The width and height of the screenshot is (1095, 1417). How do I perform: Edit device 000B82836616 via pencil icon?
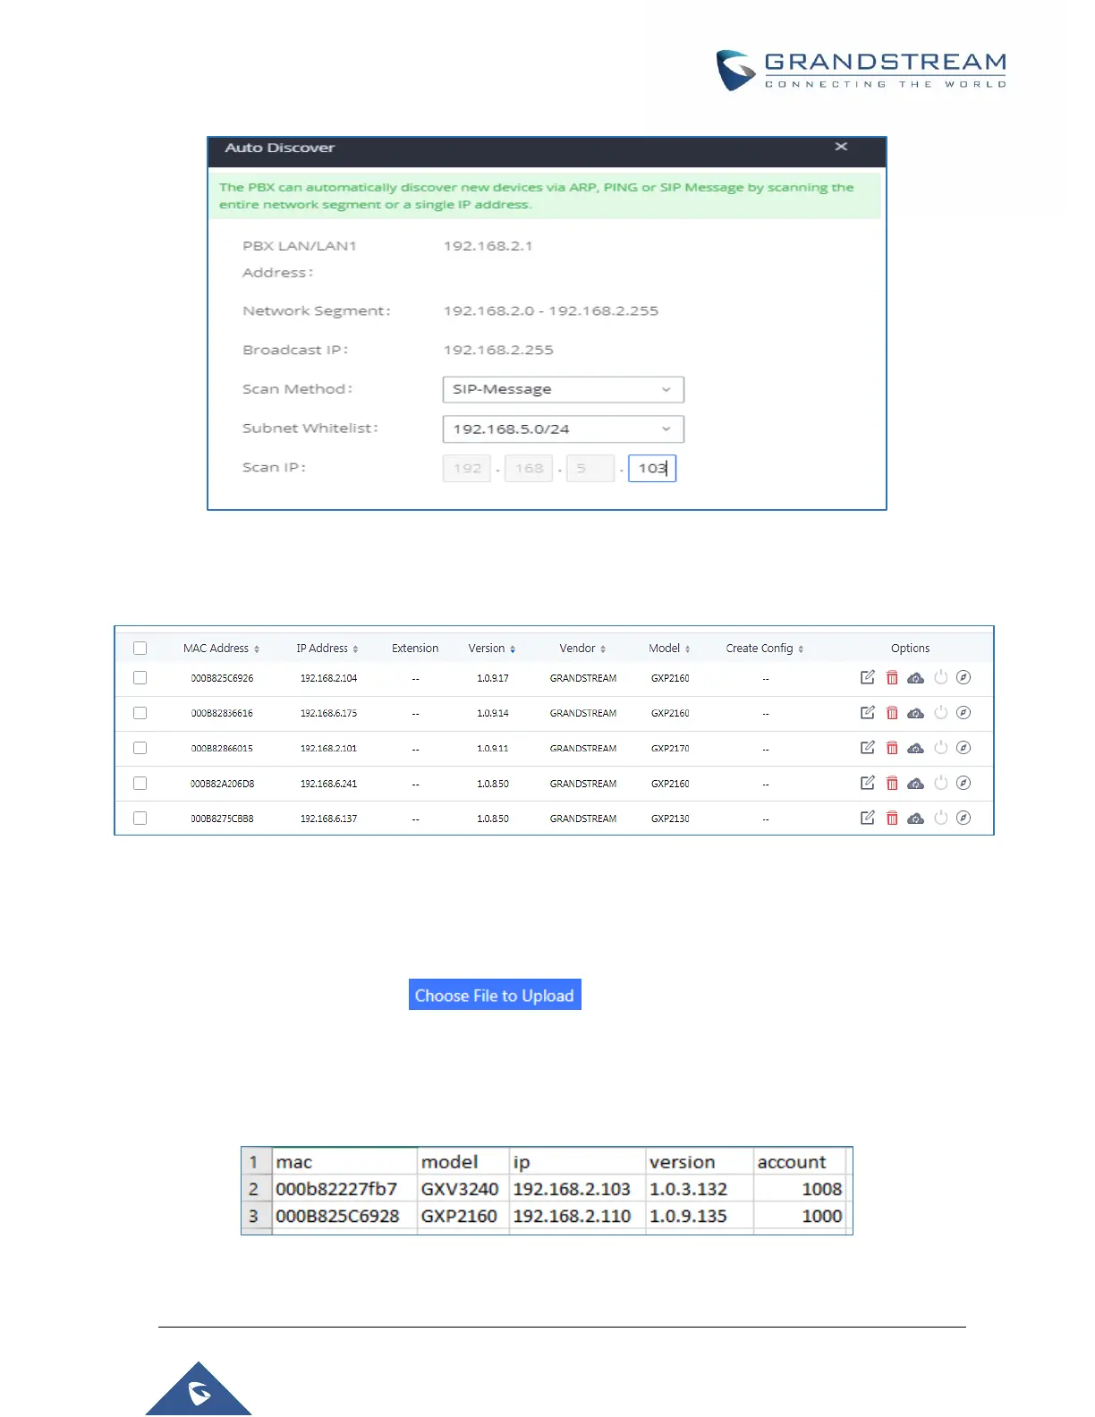[867, 712]
